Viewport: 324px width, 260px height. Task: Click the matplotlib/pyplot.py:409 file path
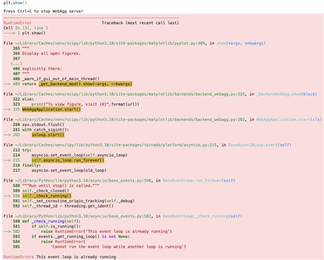tap(110, 43)
